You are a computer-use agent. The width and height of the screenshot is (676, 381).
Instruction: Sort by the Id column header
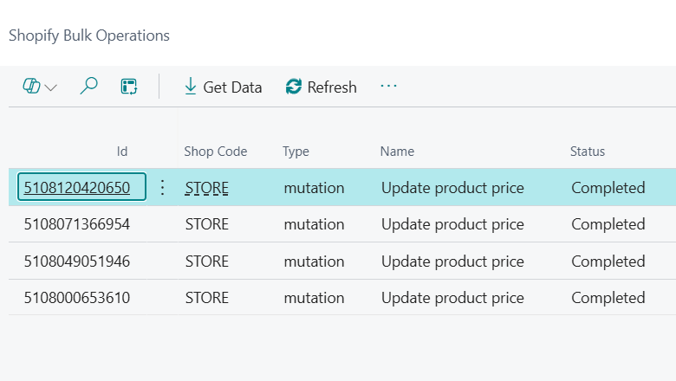point(122,152)
